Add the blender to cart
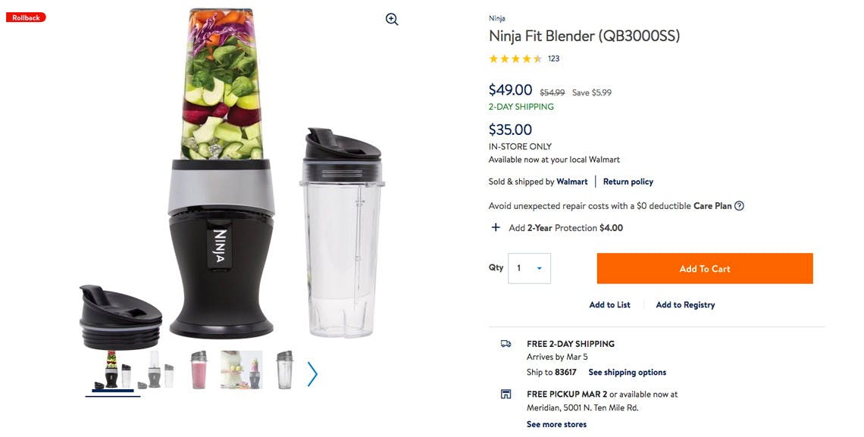This screenshot has width=864, height=437. pos(705,269)
